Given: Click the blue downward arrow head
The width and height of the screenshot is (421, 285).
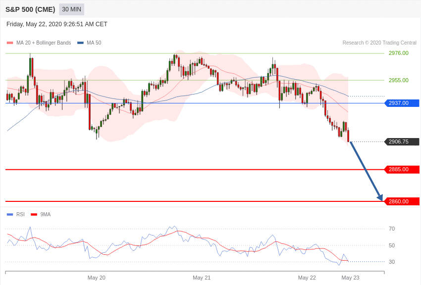Looking at the screenshot, I should [380, 197].
